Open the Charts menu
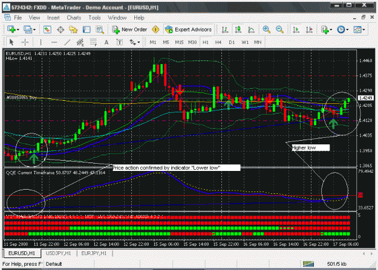Image resolution: width=378 pixels, height=270 pixels. point(74,18)
